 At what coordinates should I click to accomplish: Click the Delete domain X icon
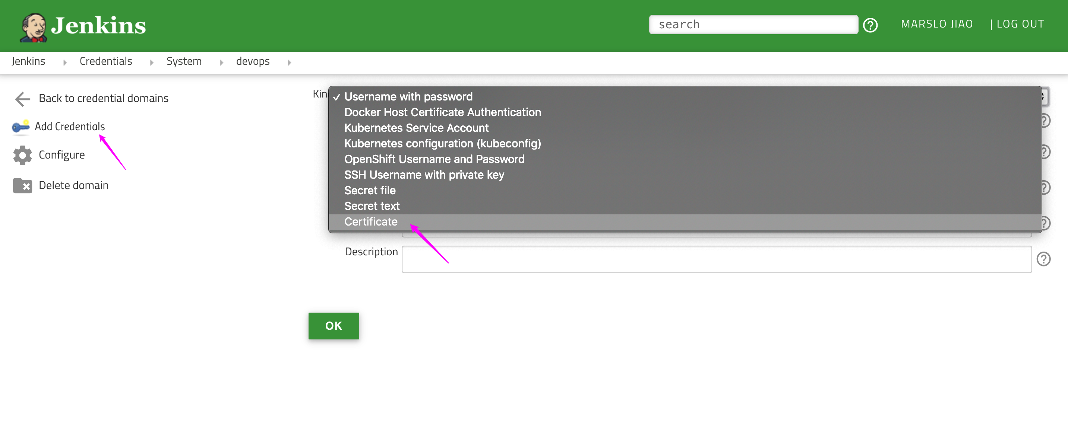click(24, 185)
